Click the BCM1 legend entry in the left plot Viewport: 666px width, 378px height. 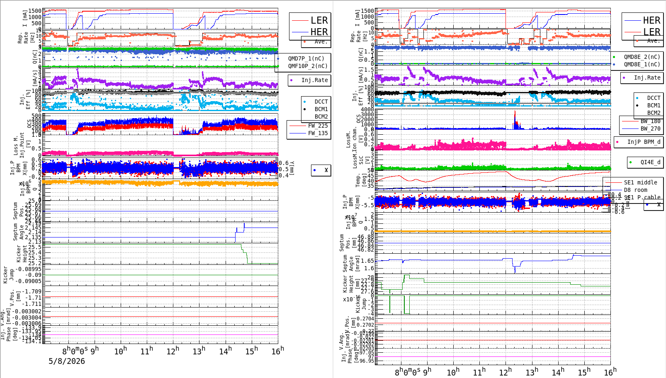pos(321,109)
